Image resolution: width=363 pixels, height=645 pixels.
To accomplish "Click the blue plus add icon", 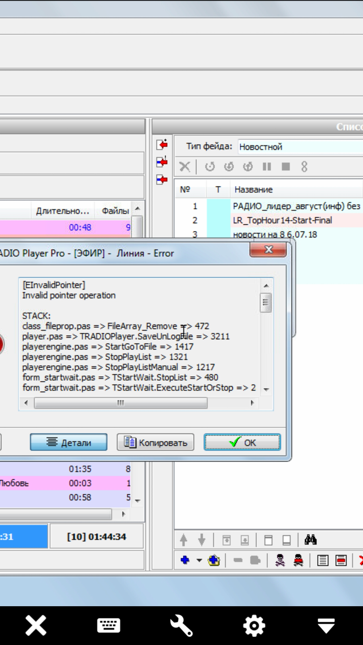I will (185, 560).
